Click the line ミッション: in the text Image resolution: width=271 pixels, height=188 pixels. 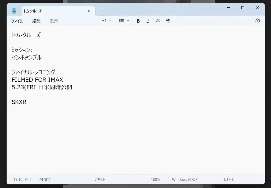tap(22, 50)
